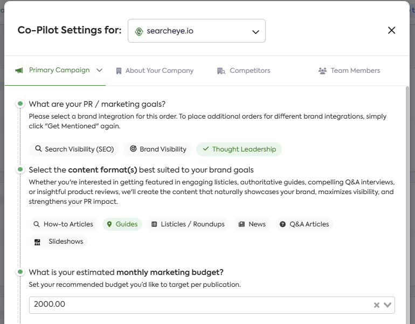The height and width of the screenshot is (324, 415).
Task: Click the clear X icon in budget field
Action: 377,305
